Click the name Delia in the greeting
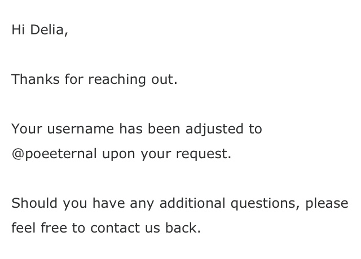The image size is (361, 259). point(48,30)
